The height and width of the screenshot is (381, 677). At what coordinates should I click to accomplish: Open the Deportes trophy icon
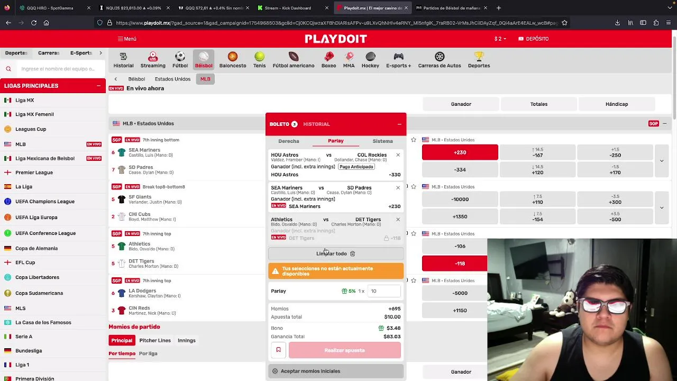click(x=479, y=57)
